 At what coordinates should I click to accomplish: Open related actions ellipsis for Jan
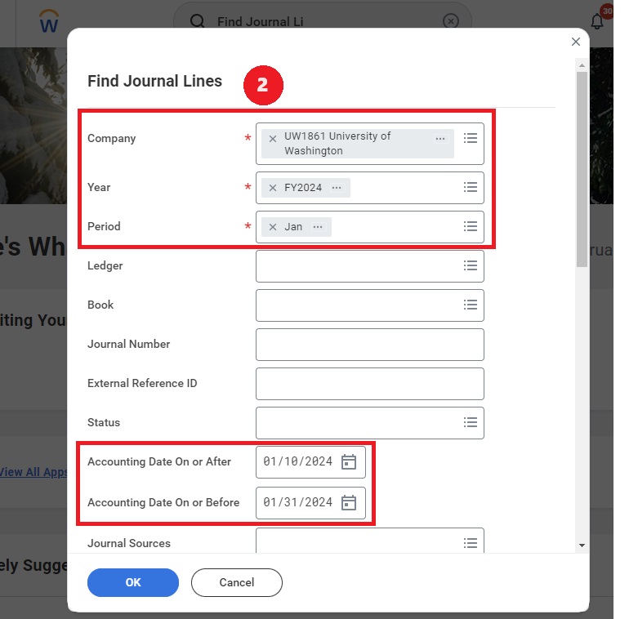318,227
